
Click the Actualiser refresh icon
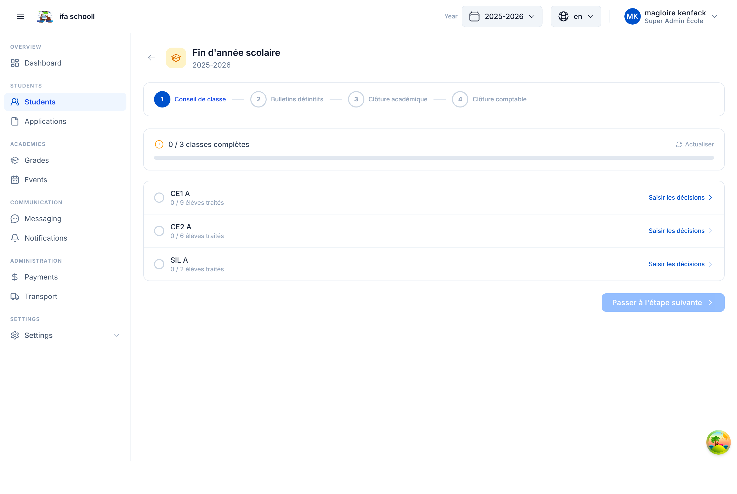point(679,144)
